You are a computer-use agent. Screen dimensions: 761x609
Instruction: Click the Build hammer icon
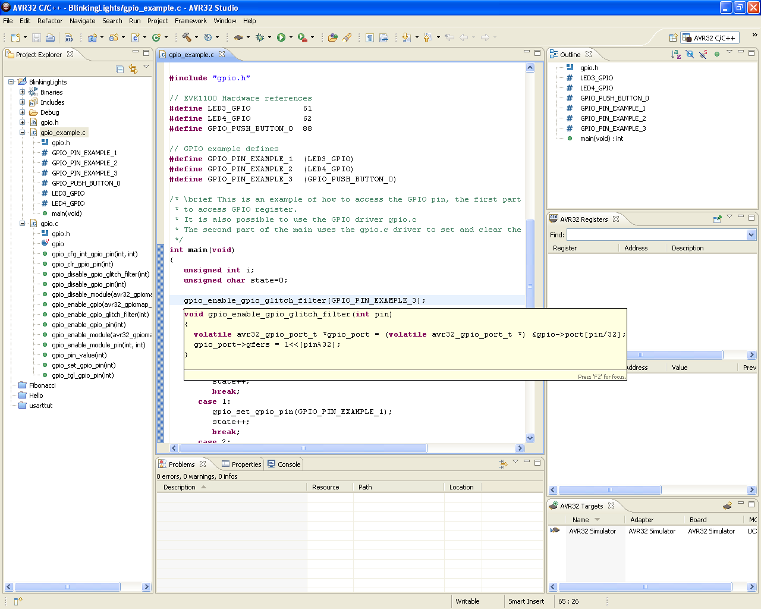[x=187, y=37]
